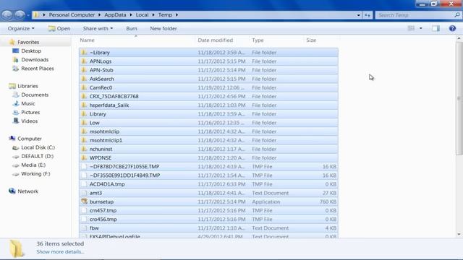Click folder icon of APNLogs row
This screenshot has width=463, height=260.
point(84,61)
